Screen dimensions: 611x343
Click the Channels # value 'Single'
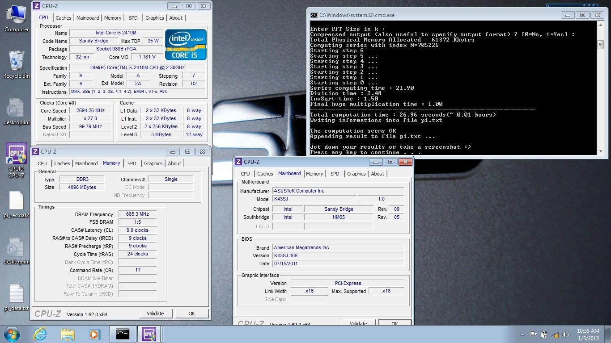(171, 179)
